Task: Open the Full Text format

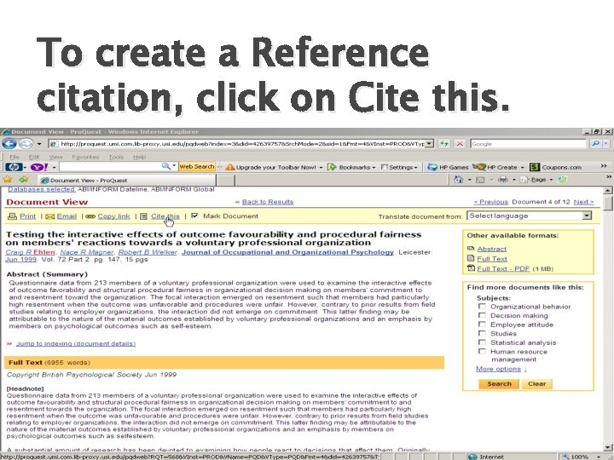Action: point(492,259)
